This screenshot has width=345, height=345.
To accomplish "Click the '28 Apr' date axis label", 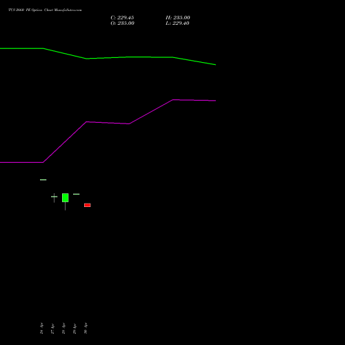I will point(63,328).
